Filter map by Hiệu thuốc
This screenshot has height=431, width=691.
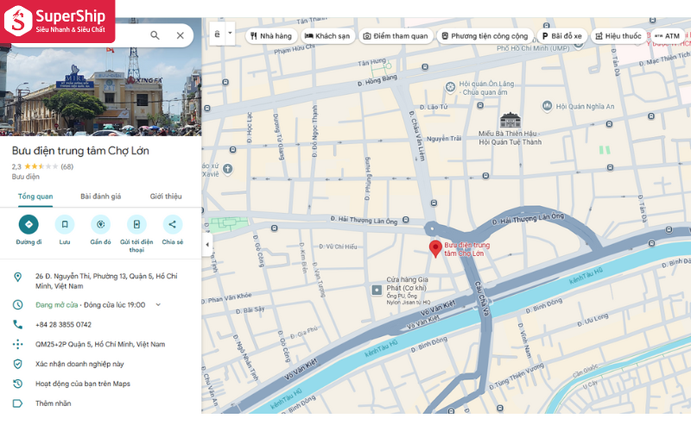618,36
